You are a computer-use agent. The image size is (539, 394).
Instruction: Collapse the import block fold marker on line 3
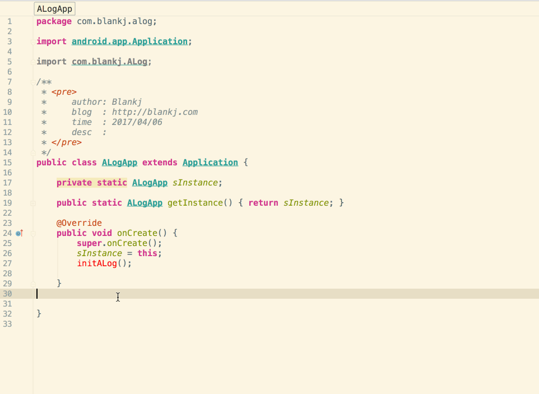[33, 41]
